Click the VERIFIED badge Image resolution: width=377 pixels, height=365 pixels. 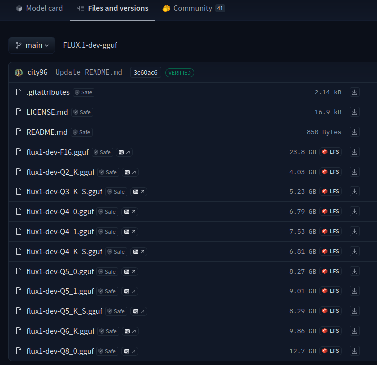pyautogui.click(x=180, y=73)
